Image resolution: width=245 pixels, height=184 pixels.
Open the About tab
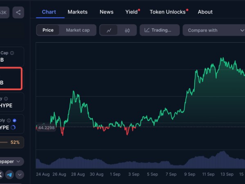click(x=205, y=12)
